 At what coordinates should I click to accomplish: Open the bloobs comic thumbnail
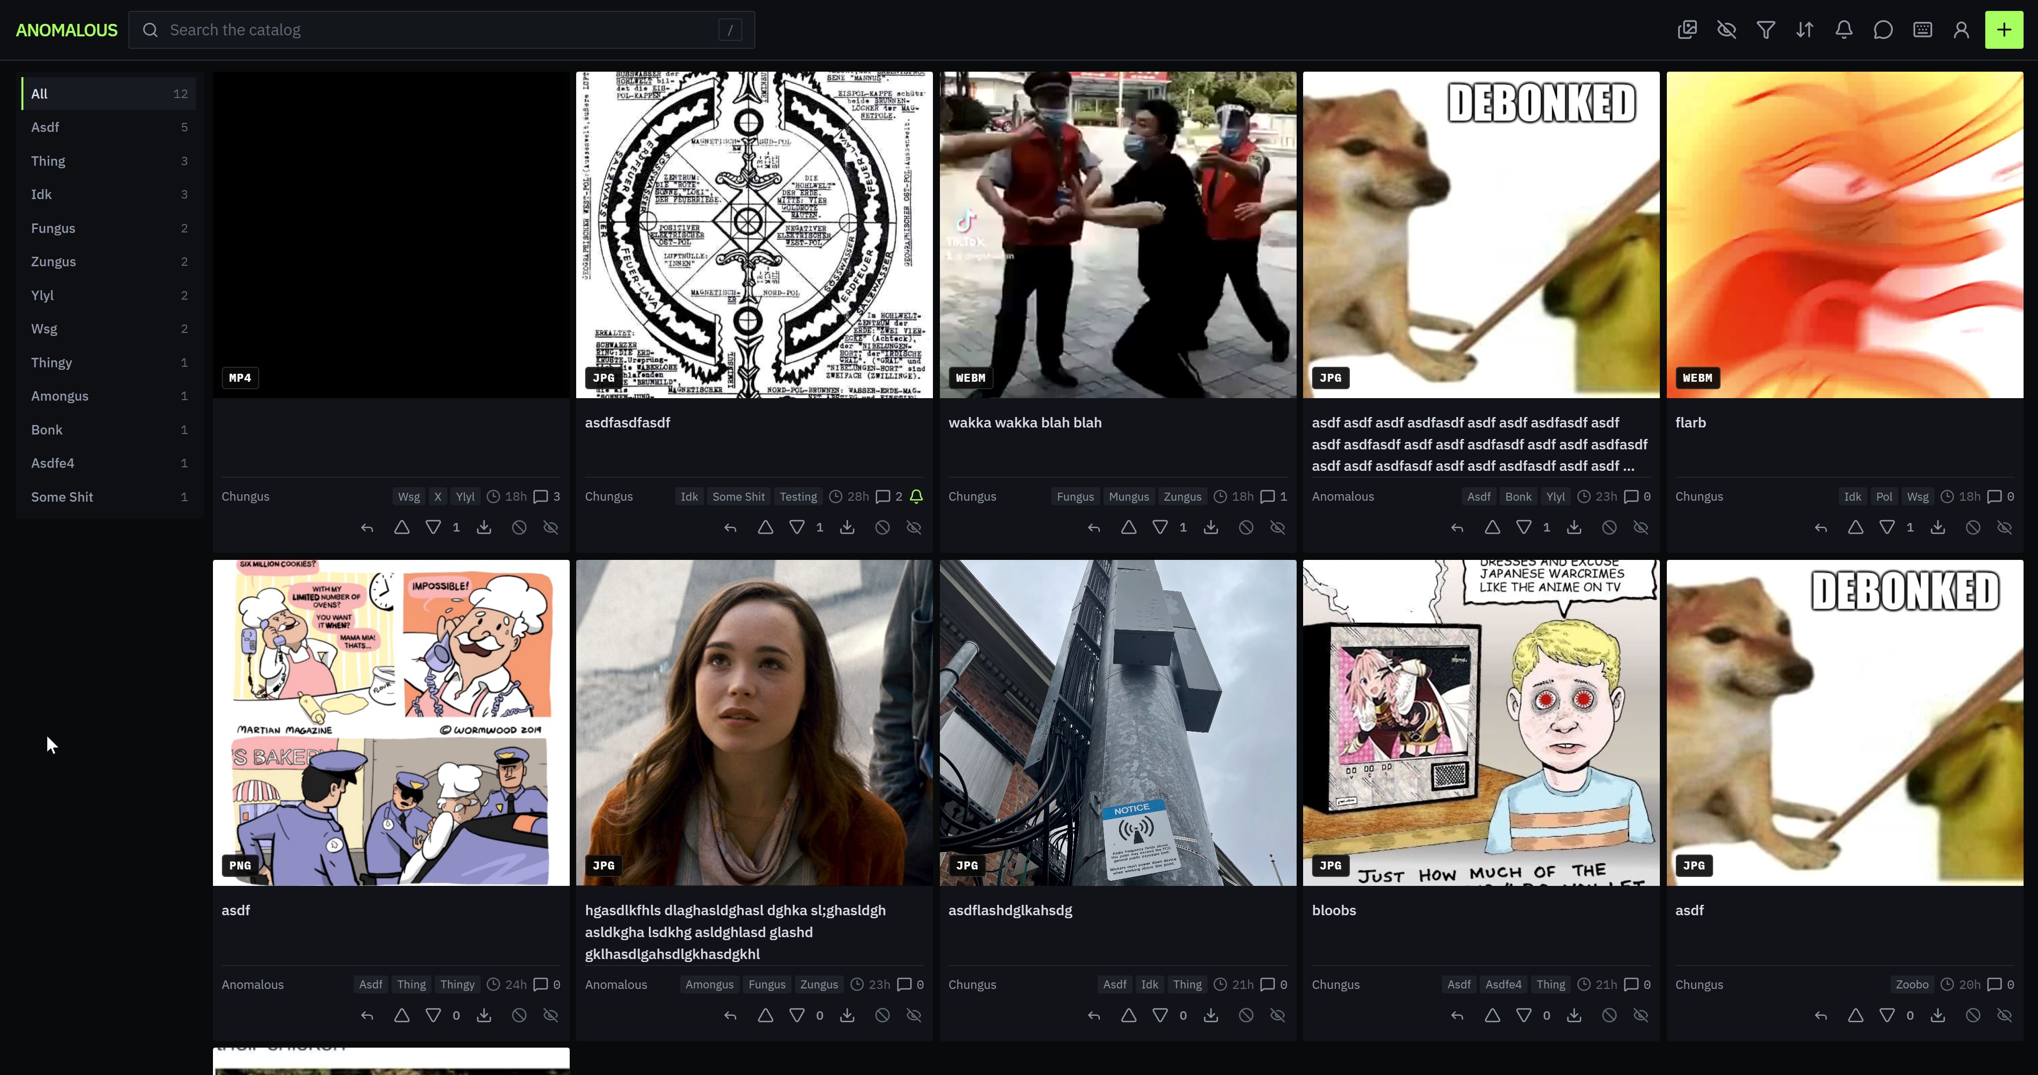[1481, 723]
